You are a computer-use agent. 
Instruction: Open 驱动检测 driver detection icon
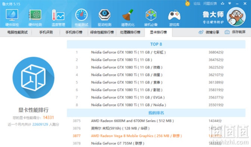(x=104, y=15)
